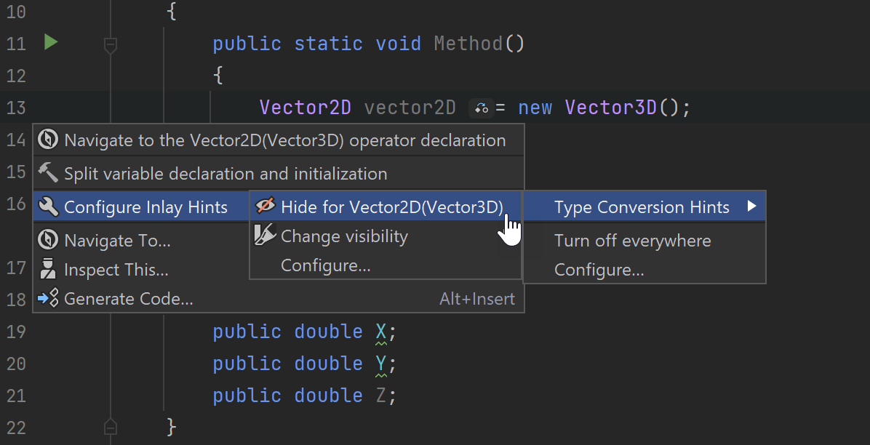Open Configure in the Type Conversion submenu
The image size is (870, 445).
coord(599,270)
